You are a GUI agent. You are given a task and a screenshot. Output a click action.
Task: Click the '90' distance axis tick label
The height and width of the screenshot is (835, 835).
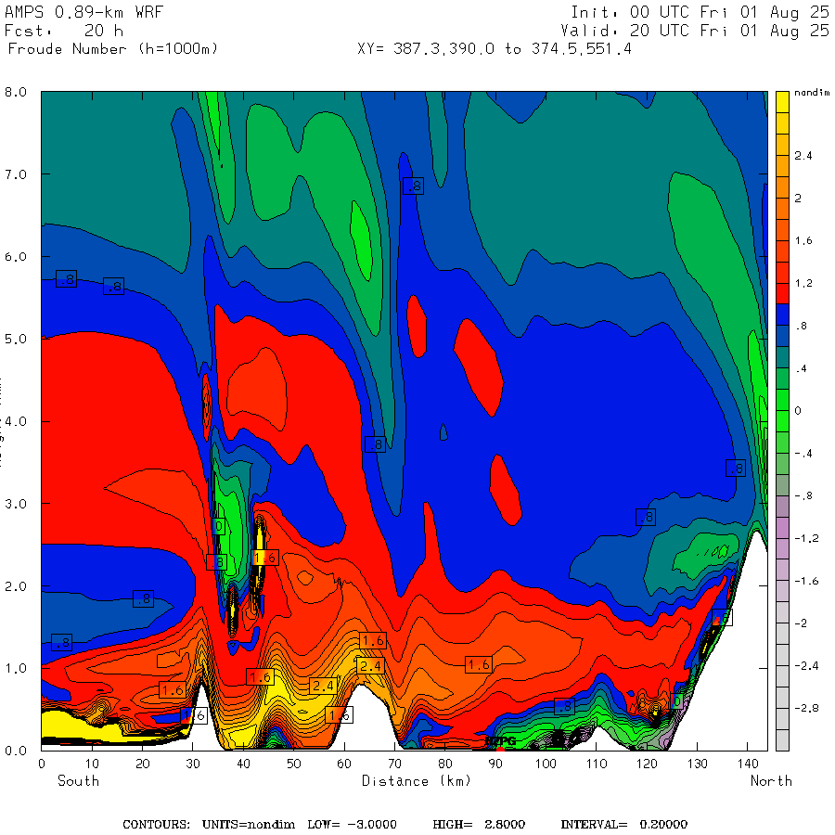pyautogui.click(x=495, y=764)
